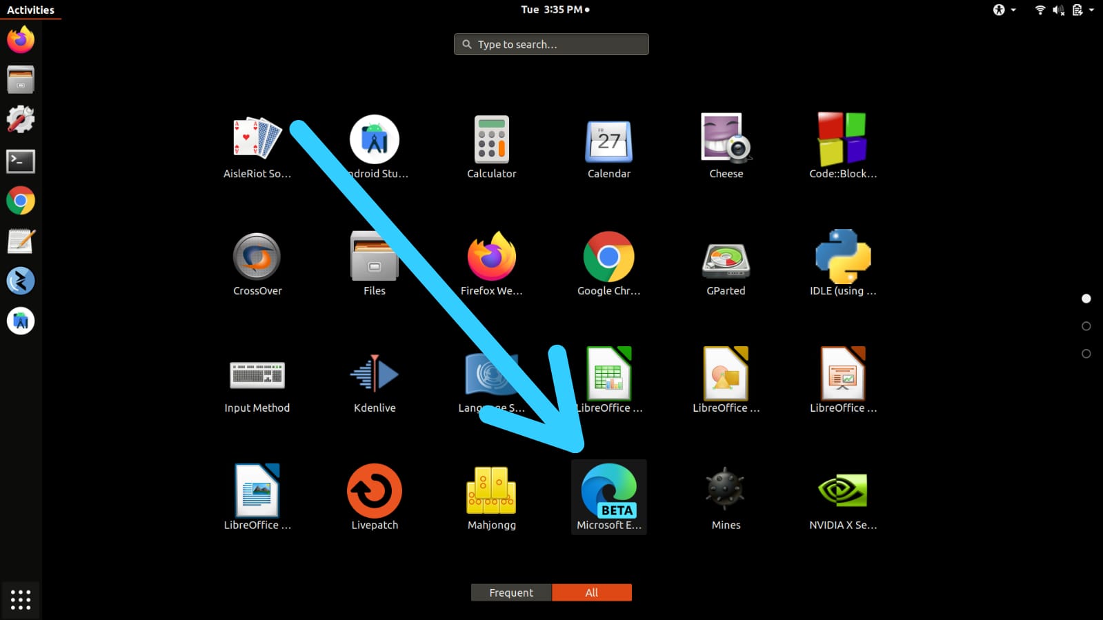This screenshot has width=1103, height=620.
Task: Open NVIDIA X Server Settings
Action: pyautogui.click(x=843, y=497)
